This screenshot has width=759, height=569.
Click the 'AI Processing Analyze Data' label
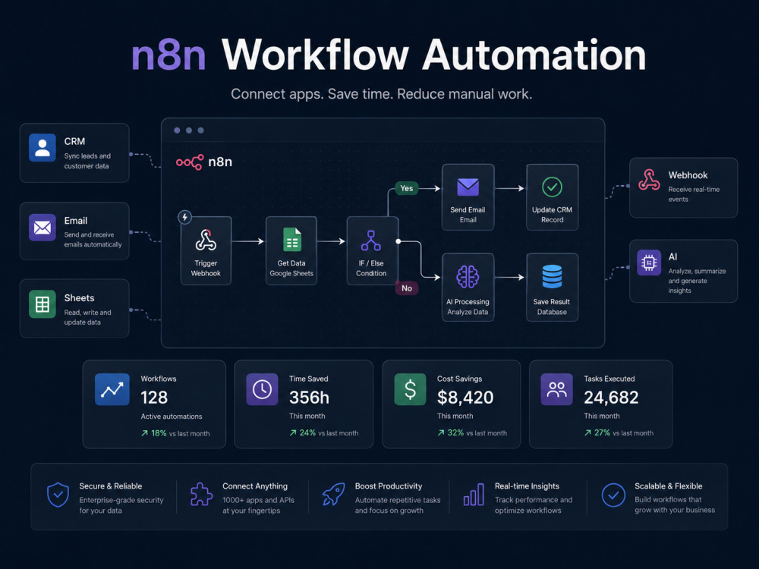click(x=468, y=307)
